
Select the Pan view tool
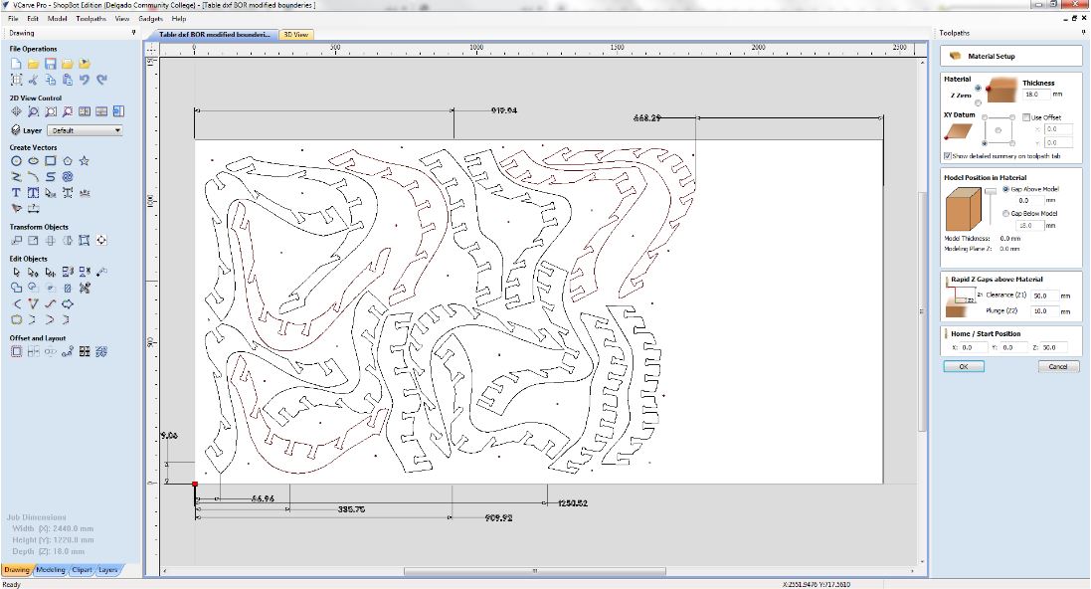tap(16, 111)
